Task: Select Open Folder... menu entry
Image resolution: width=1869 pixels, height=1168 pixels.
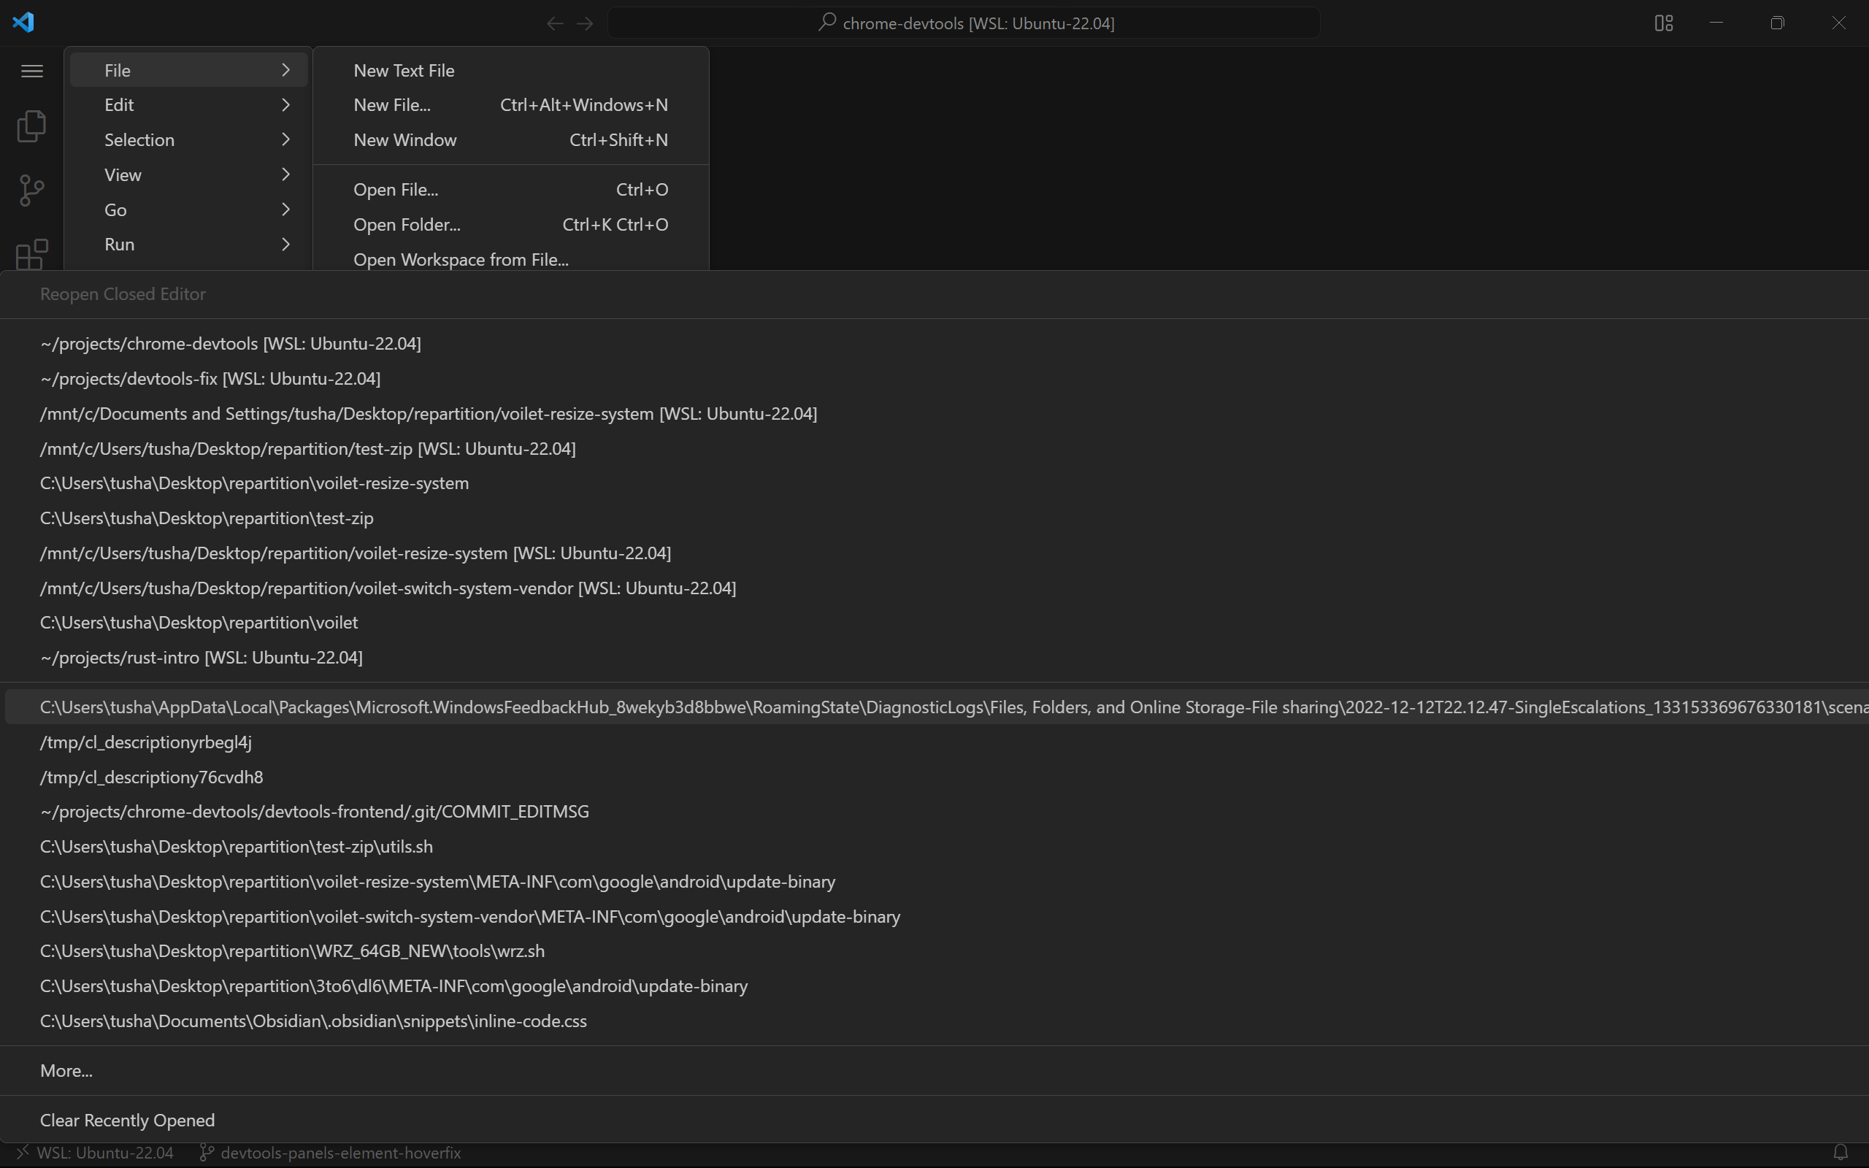Action: (x=510, y=225)
